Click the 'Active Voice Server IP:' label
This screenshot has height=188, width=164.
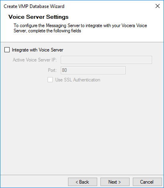tap(35, 60)
